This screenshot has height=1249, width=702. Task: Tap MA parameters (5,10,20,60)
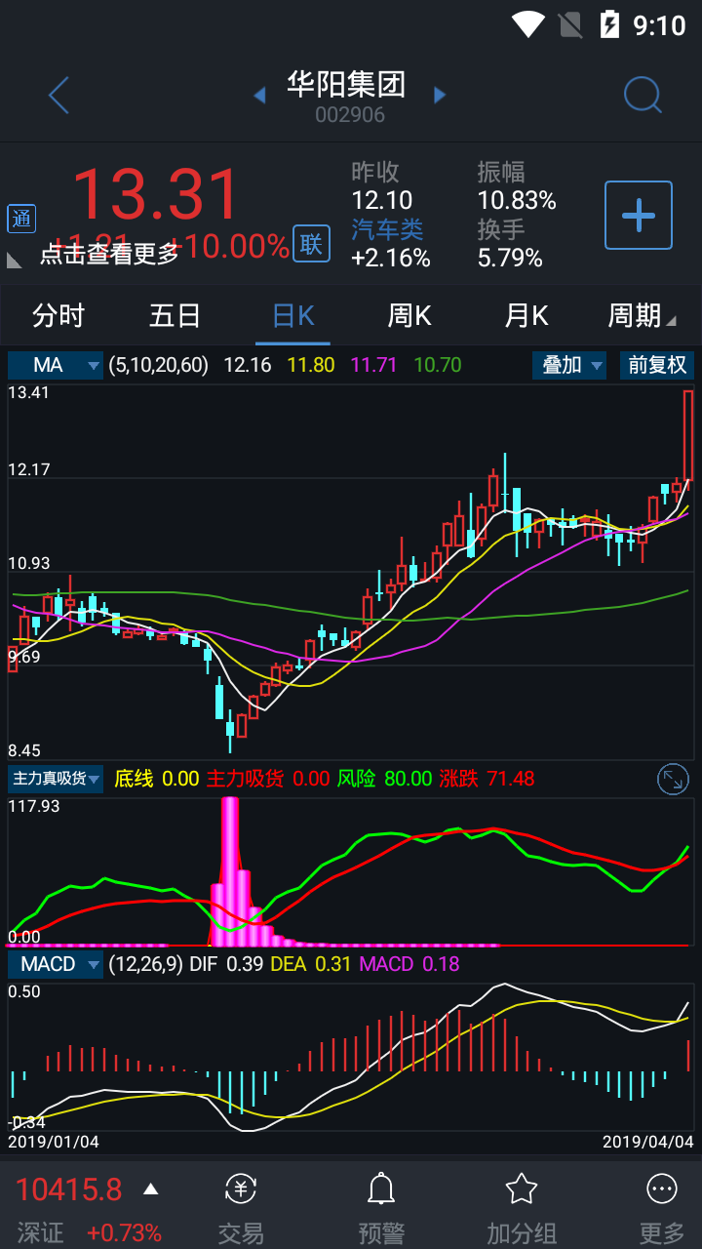[x=158, y=365]
